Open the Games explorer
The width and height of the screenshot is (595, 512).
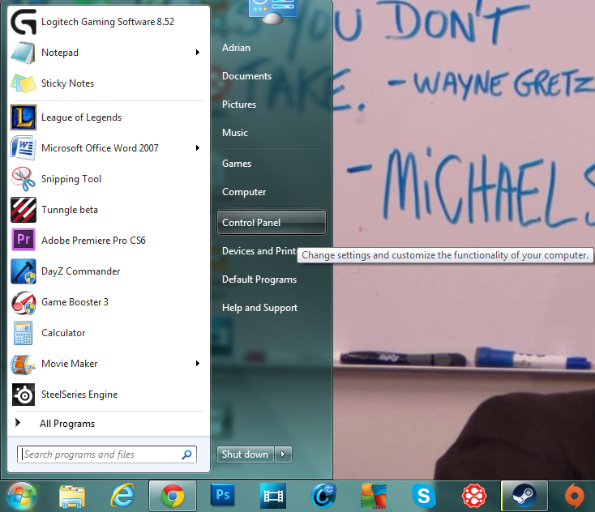pyautogui.click(x=237, y=164)
